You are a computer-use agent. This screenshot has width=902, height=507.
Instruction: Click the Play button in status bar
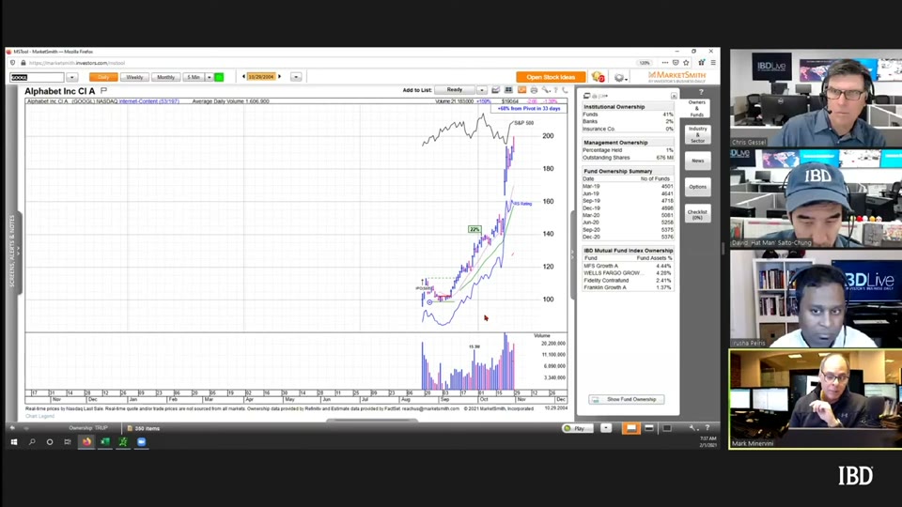pyautogui.click(x=578, y=428)
